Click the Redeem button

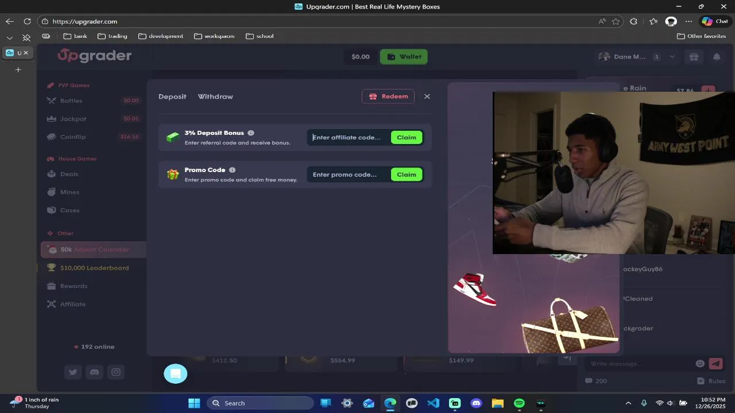[x=388, y=96]
